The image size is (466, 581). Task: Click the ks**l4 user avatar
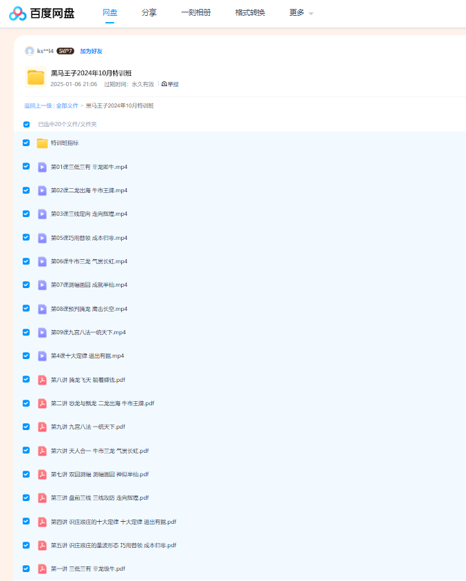point(29,51)
